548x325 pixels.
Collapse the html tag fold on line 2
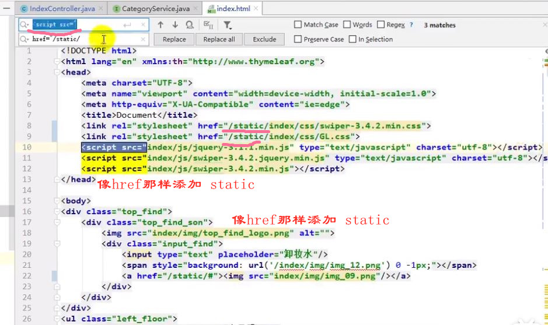57,61
